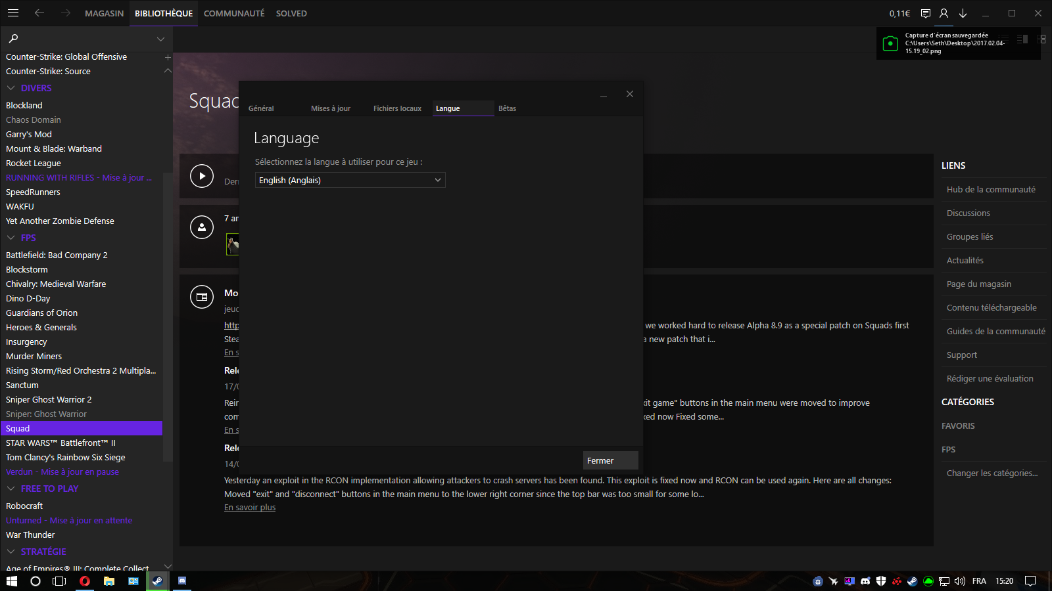Open the friends chat icon
Image resolution: width=1052 pixels, height=591 pixels.
point(926,13)
